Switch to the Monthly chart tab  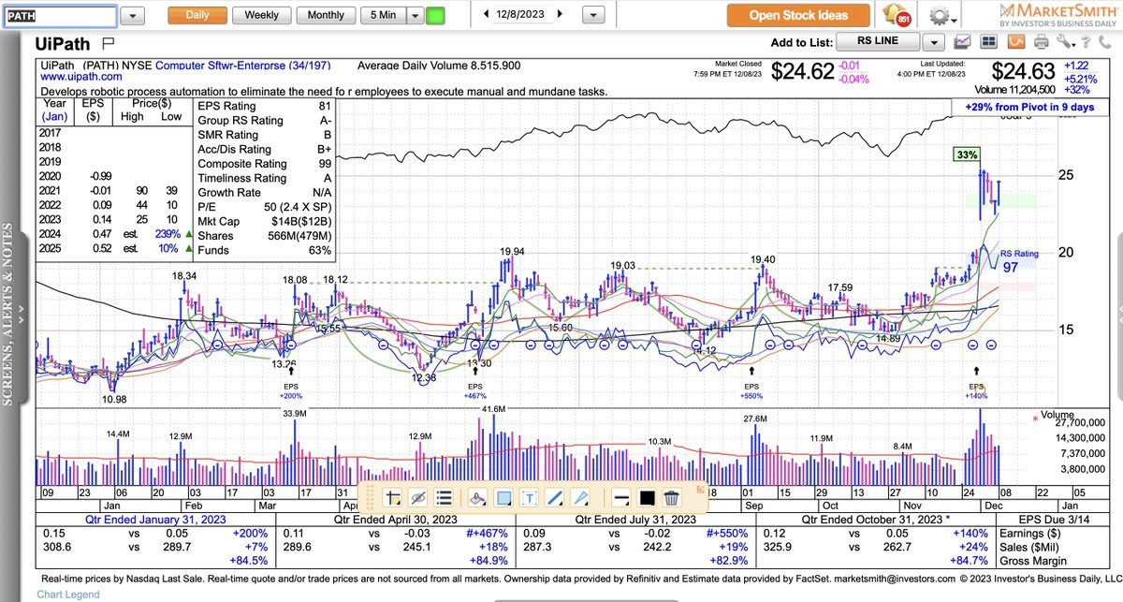[x=326, y=15]
